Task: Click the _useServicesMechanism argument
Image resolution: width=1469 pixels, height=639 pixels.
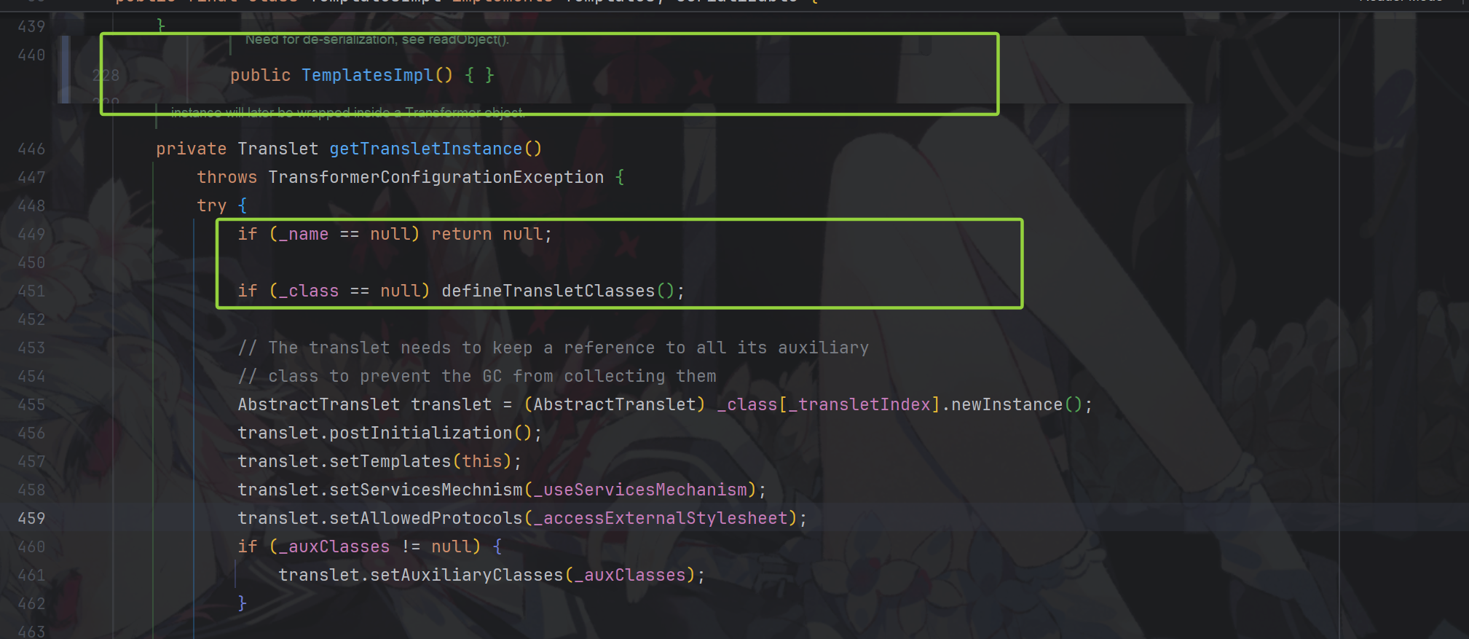Action: coord(640,490)
